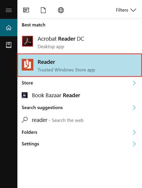Expand the Folders section chevron
Screen dimensions: 142x188
point(134,132)
